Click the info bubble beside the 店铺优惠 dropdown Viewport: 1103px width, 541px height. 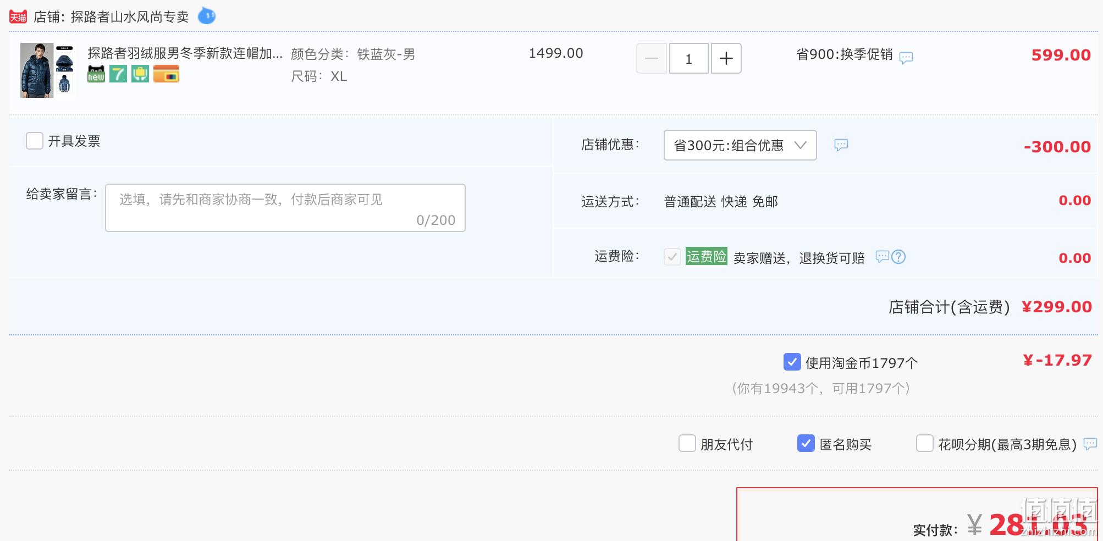(x=841, y=145)
